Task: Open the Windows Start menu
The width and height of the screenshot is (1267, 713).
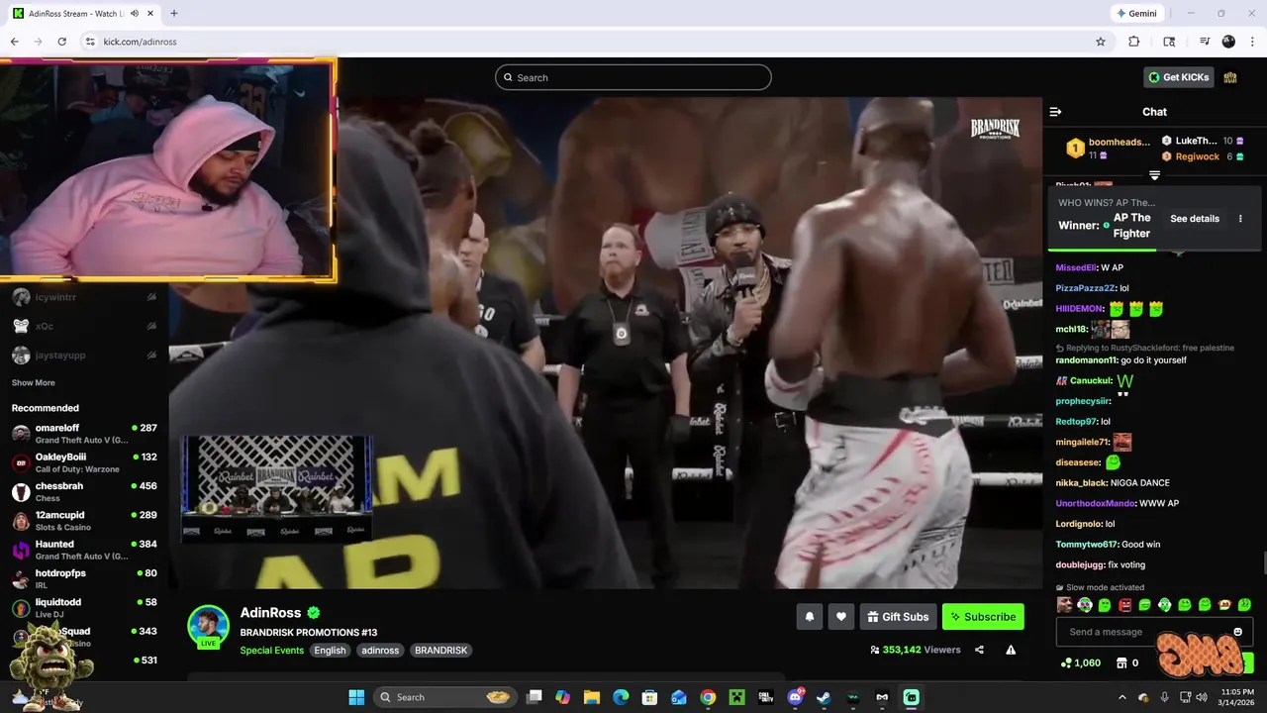Action: point(356,697)
